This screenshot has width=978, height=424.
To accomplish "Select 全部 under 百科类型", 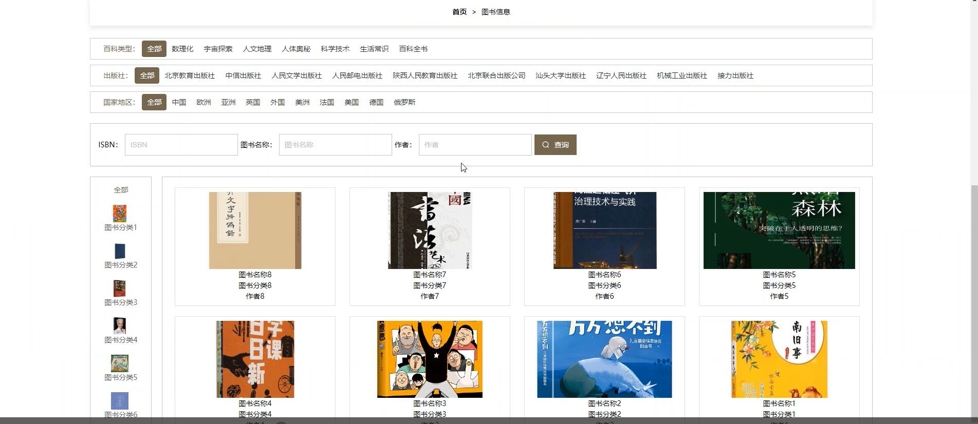I will [154, 49].
